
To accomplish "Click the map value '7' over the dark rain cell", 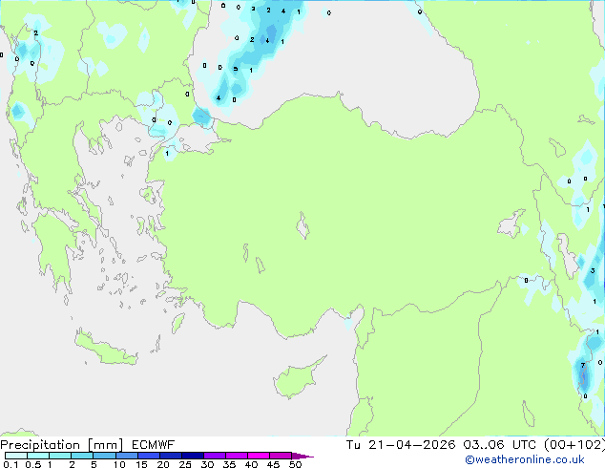I will (x=583, y=365).
